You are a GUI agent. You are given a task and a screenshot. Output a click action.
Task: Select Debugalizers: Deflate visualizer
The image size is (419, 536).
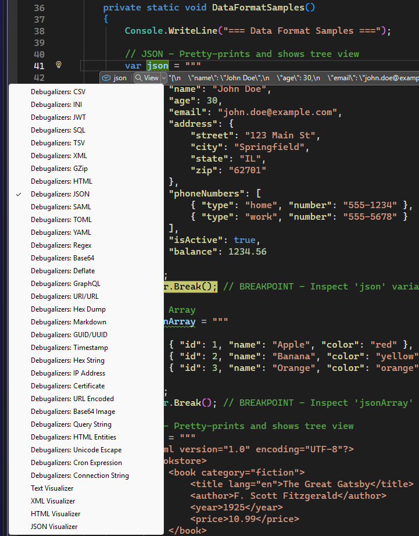coord(86,271)
